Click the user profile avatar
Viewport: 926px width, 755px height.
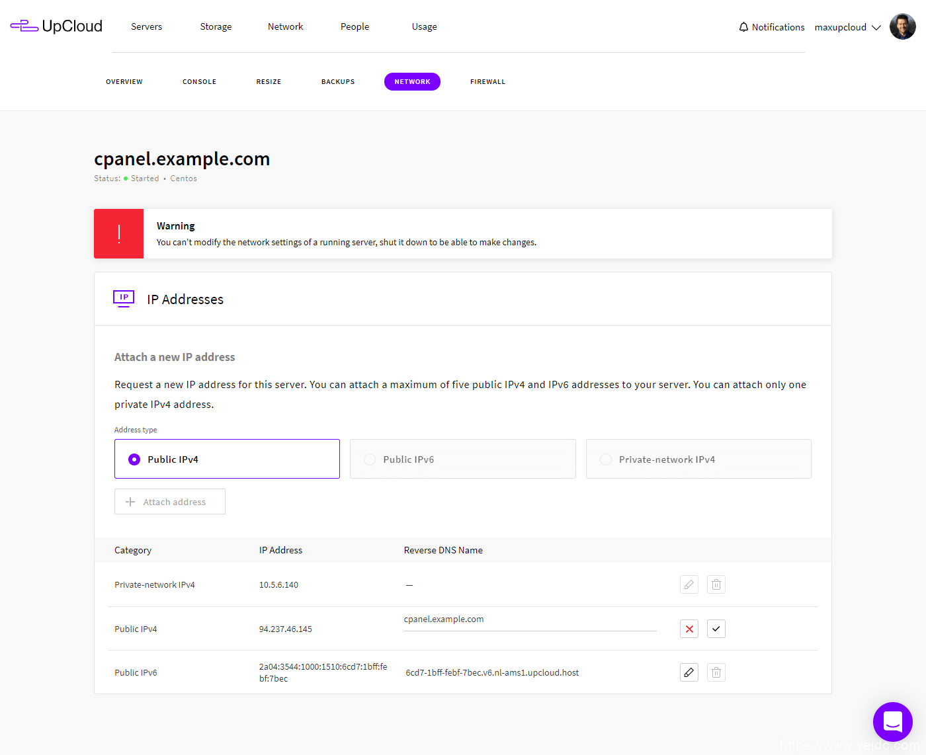(902, 27)
